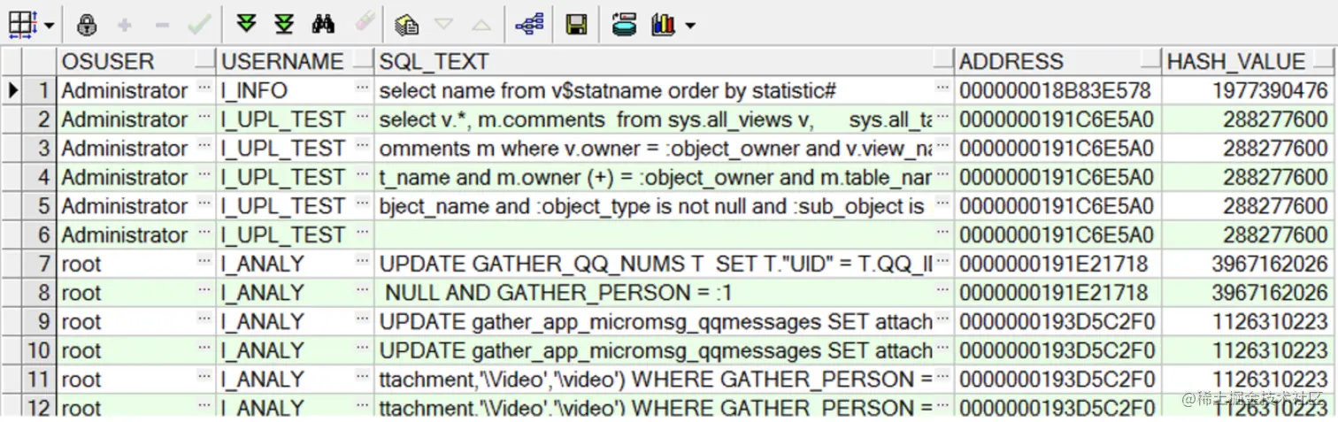Select row 1 via its row number

coord(39,90)
